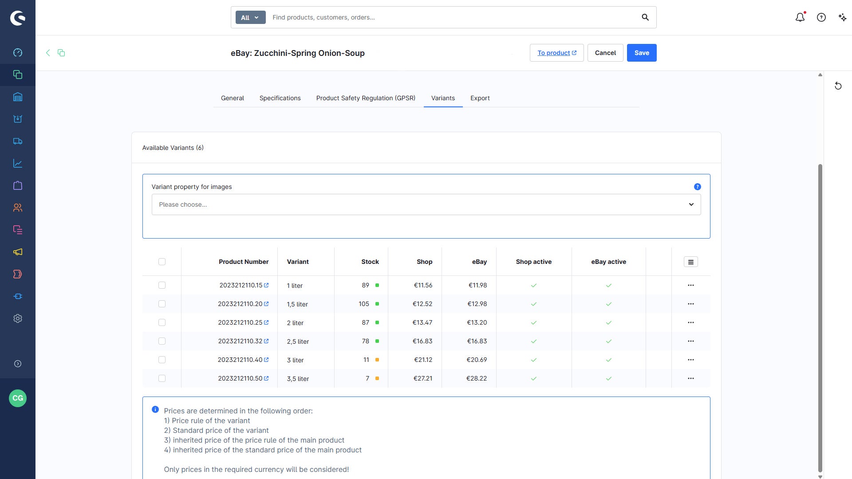Open the activity history icon on right

(x=838, y=86)
